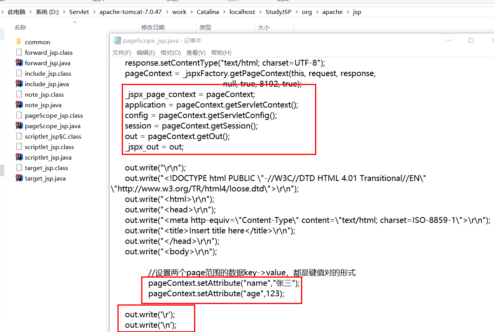The width and height of the screenshot is (494, 332).
Task: Click the Notepad title bar document icon
Action: point(117,41)
